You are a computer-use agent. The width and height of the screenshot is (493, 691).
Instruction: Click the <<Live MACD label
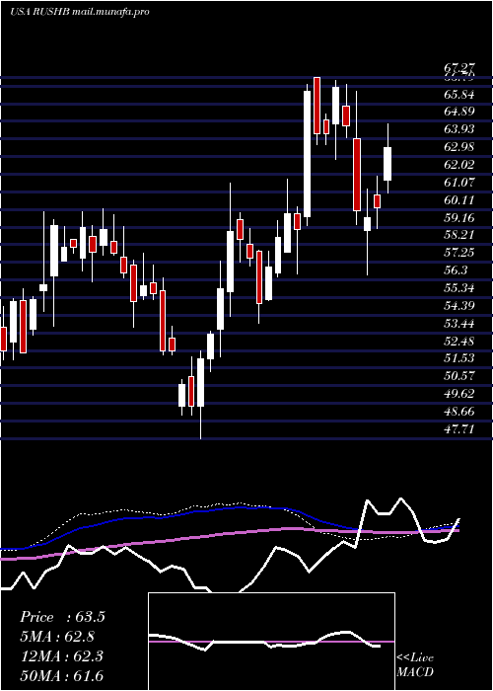(x=415, y=665)
